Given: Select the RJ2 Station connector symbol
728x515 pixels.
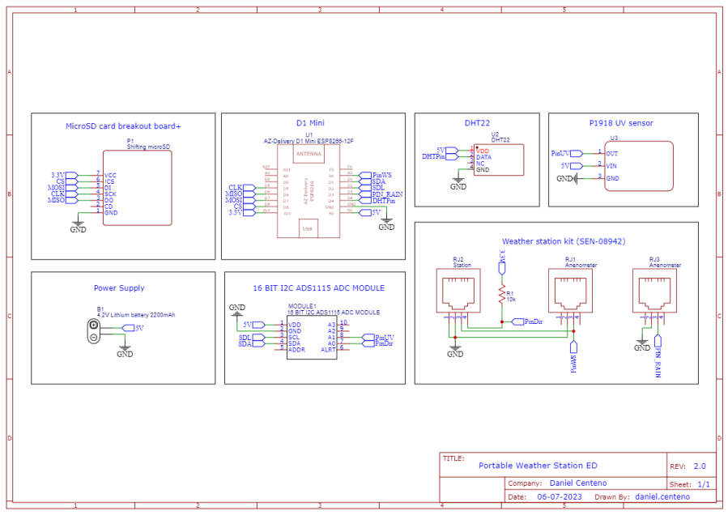Looking at the screenshot, I should click(462, 293).
